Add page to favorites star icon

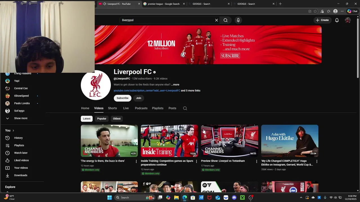[x=315, y=11]
